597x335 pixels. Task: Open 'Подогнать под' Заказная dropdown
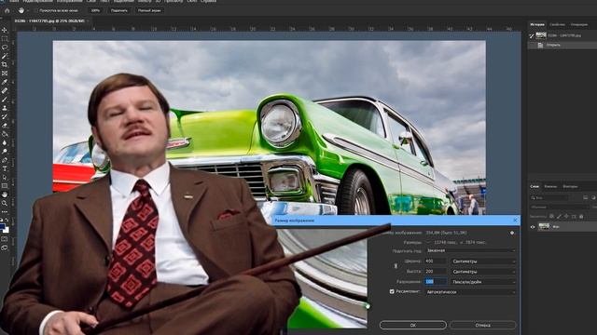click(x=471, y=250)
